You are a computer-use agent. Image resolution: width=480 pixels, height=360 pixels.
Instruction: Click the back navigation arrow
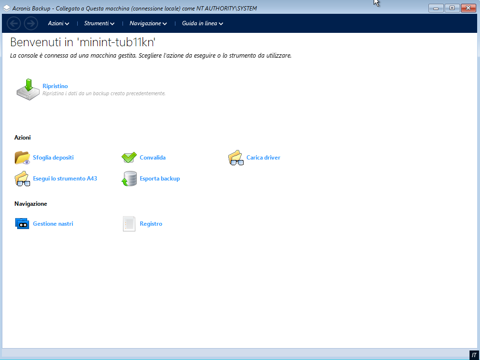coord(13,23)
